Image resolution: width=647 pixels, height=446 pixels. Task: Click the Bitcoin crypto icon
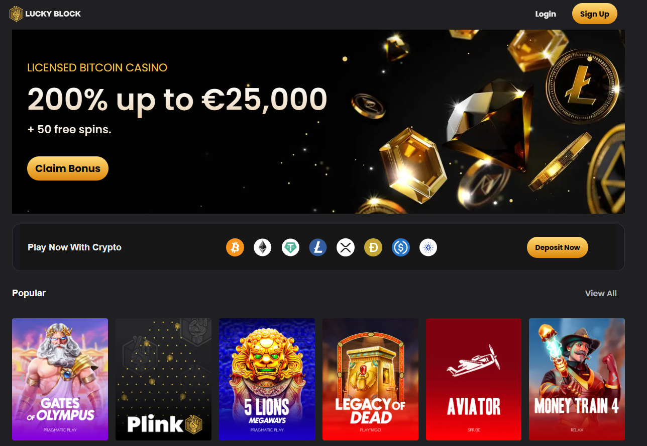(235, 247)
